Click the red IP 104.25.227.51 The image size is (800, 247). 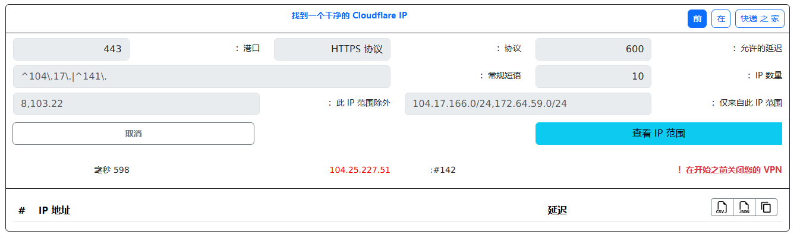click(360, 170)
